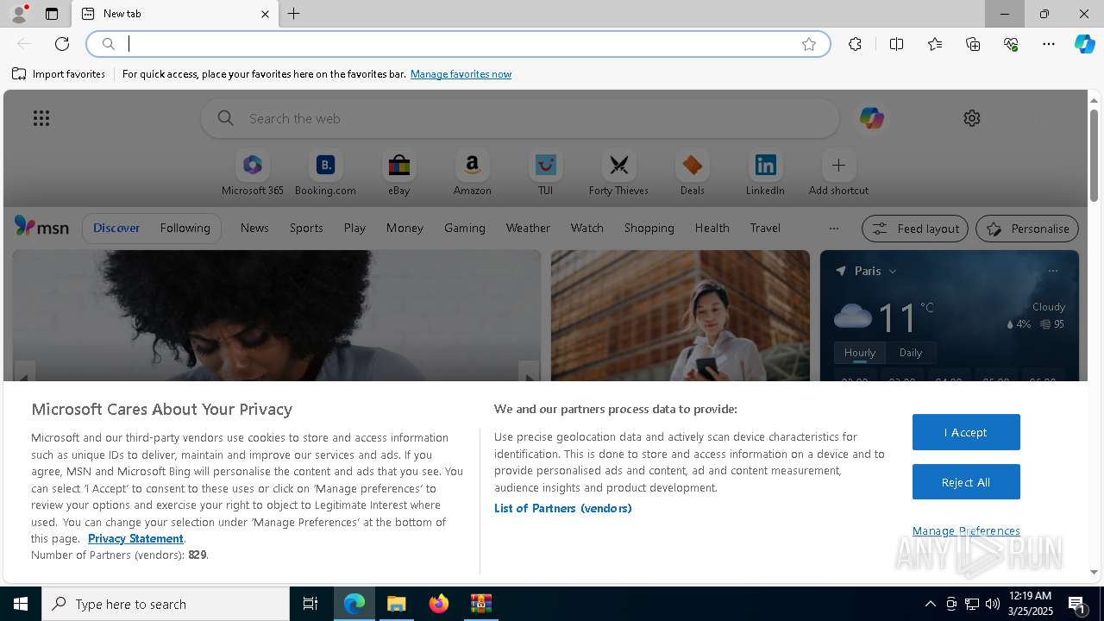Open the tab actions menu icon

click(52, 14)
